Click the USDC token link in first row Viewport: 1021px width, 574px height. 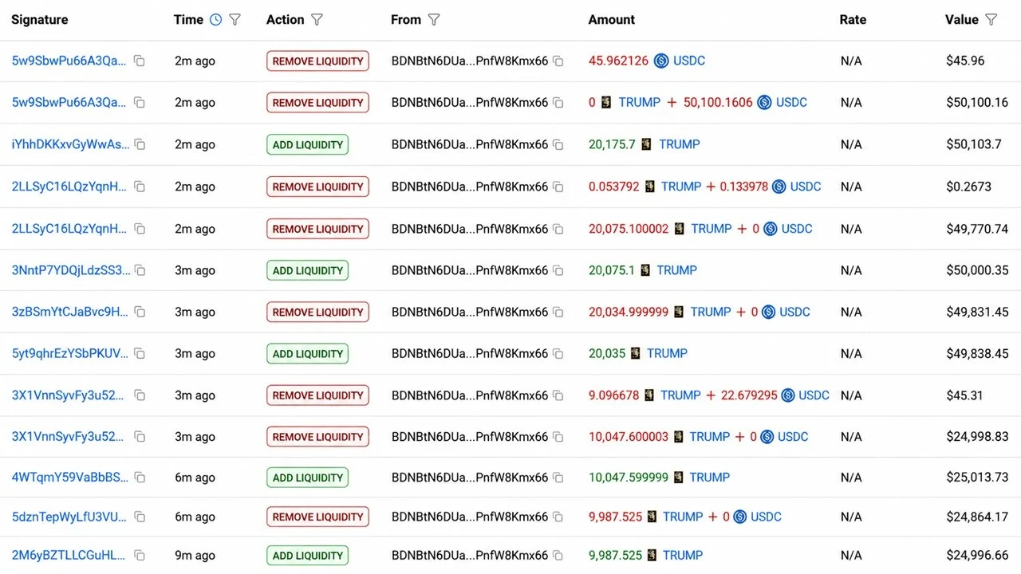689,61
